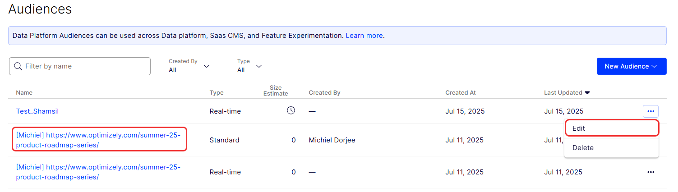This screenshot has width=678, height=192.
Task: Sort by the Name column header
Action: [x=24, y=93]
